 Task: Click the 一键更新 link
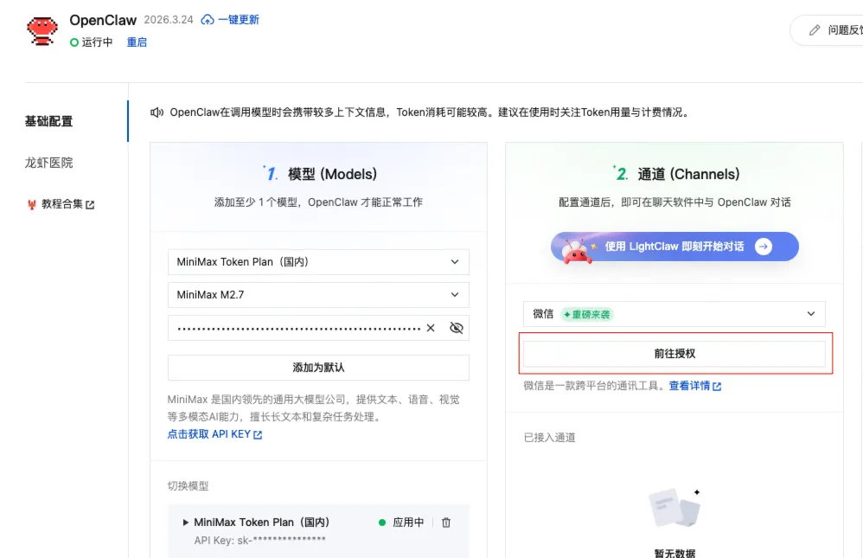pyautogui.click(x=239, y=20)
